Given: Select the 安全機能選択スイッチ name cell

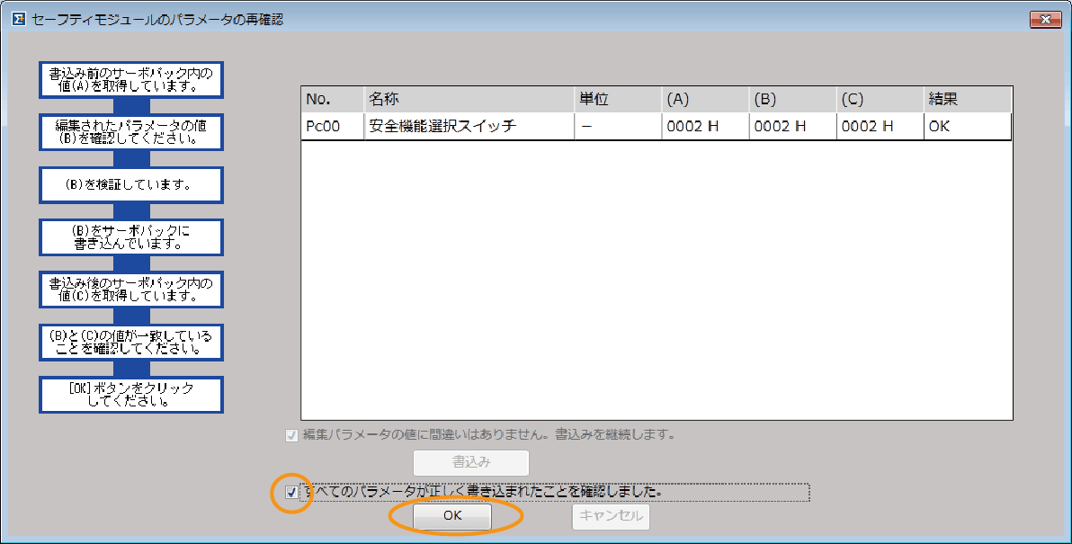Looking at the screenshot, I should point(468,126).
